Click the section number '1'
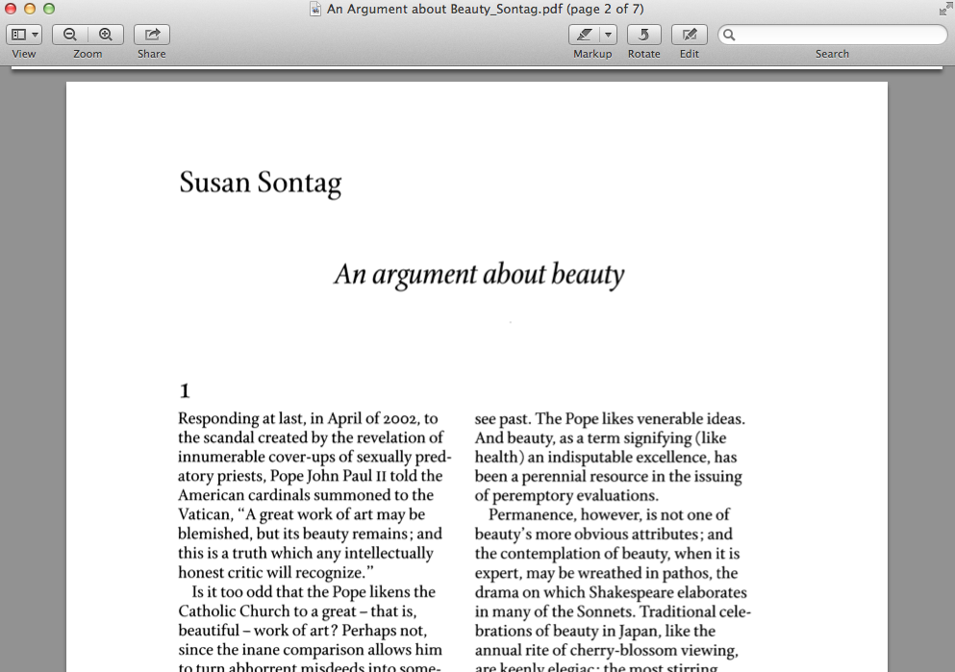This screenshot has width=955, height=672. click(185, 390)
